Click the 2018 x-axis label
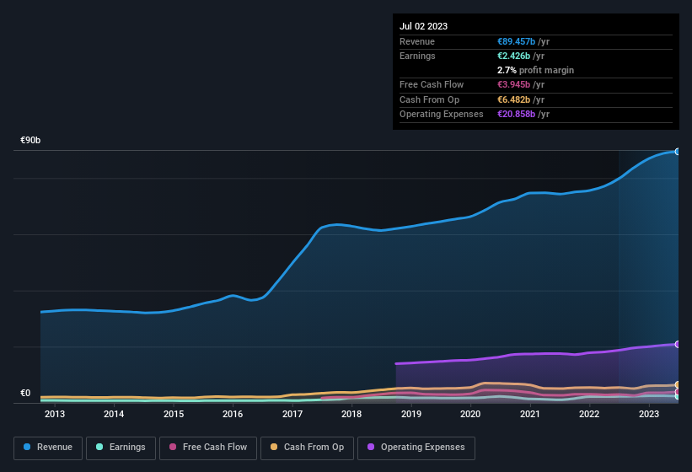This screenshot has width=692, height=472. click(x=351, y=414)
